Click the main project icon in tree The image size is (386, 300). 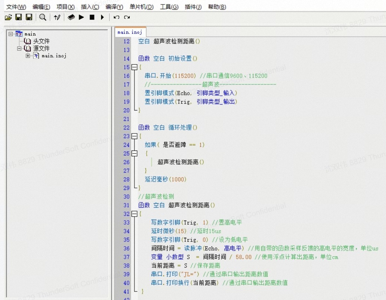point(19,34)
